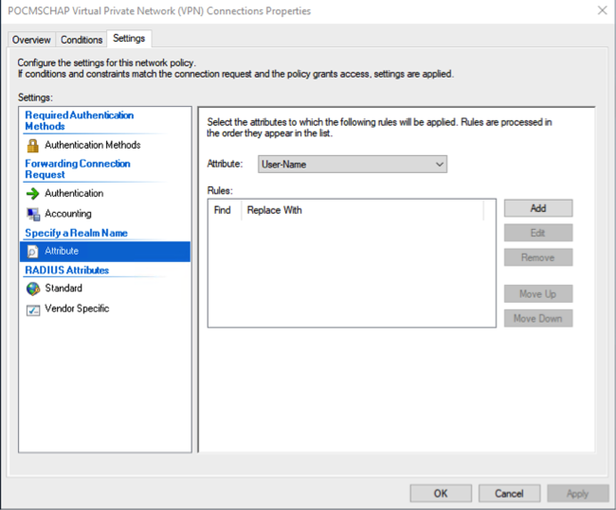Open the Attribute User-Name dropdown

click(x=353, y=164)
